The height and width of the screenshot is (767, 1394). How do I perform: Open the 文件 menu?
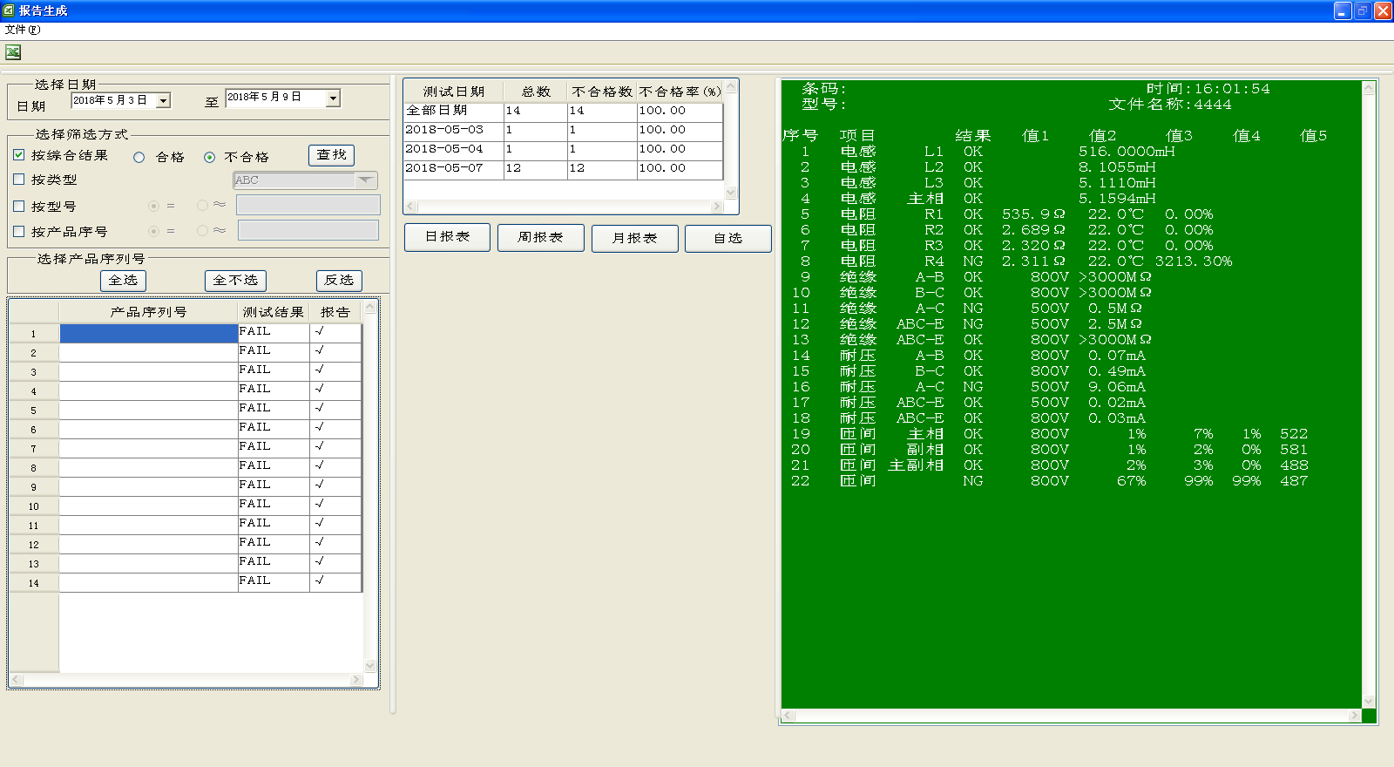pyautogui.click(x=22, y=30)
